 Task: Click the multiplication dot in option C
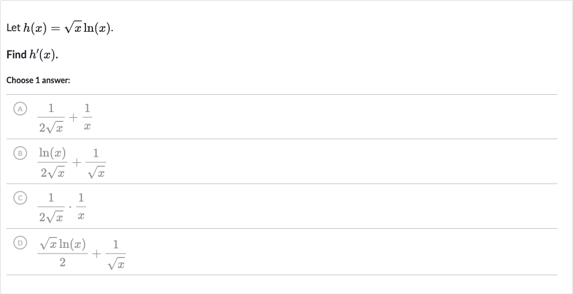(x=70, y=207)
